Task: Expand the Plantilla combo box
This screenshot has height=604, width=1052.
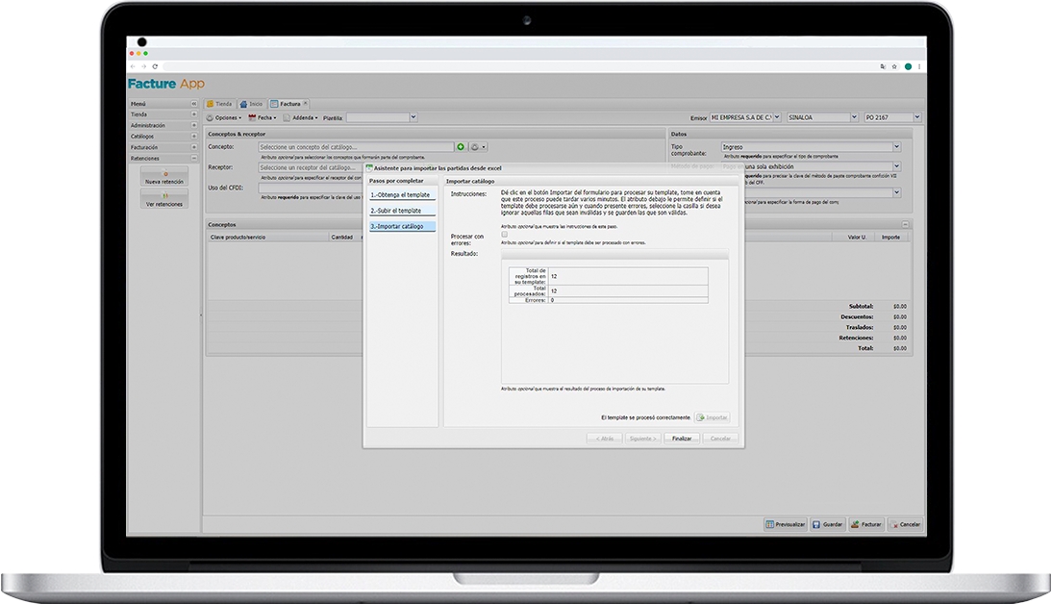Action: pos(413,117)
